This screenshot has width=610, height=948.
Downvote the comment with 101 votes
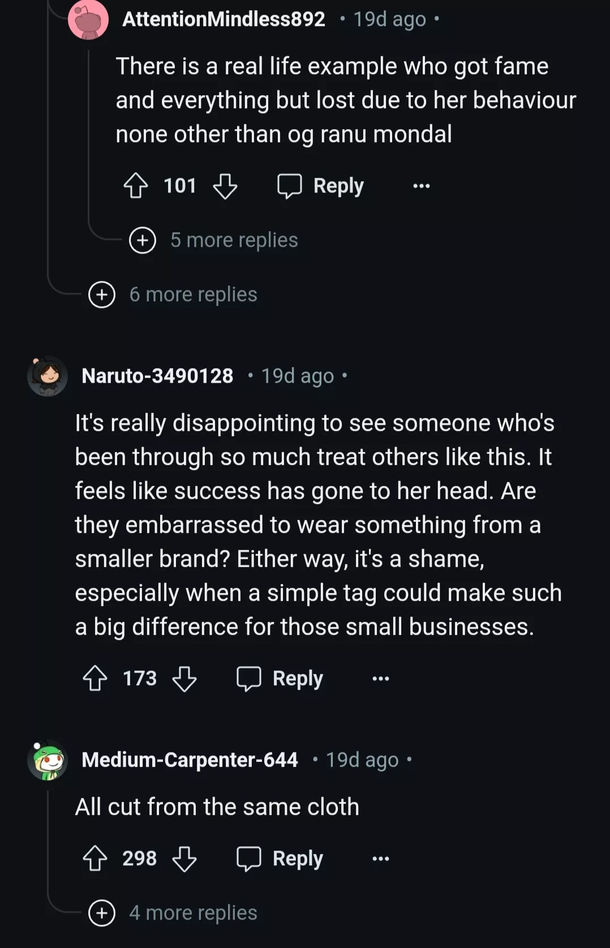point(225,186)
